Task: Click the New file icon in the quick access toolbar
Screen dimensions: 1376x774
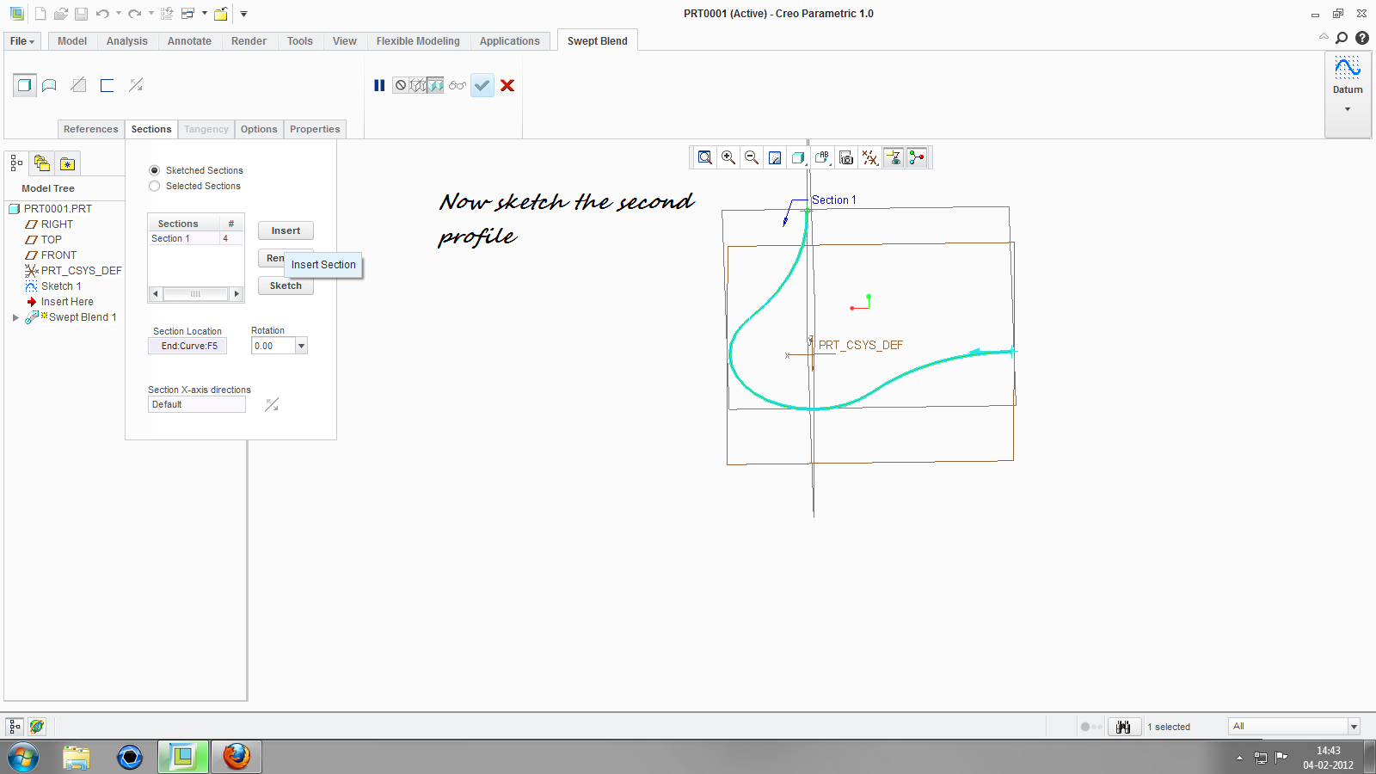Action: click(x=40, y=14)
